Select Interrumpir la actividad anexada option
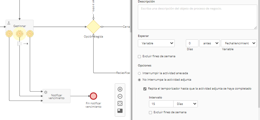260x120 pixels. pos(139,73)
